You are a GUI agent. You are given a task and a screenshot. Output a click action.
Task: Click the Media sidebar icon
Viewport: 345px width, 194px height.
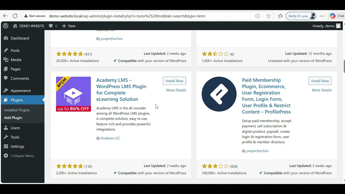point(6,60)
